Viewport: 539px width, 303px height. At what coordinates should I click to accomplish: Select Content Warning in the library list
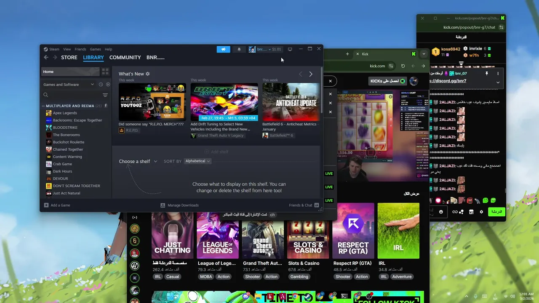tap(67, 157)
